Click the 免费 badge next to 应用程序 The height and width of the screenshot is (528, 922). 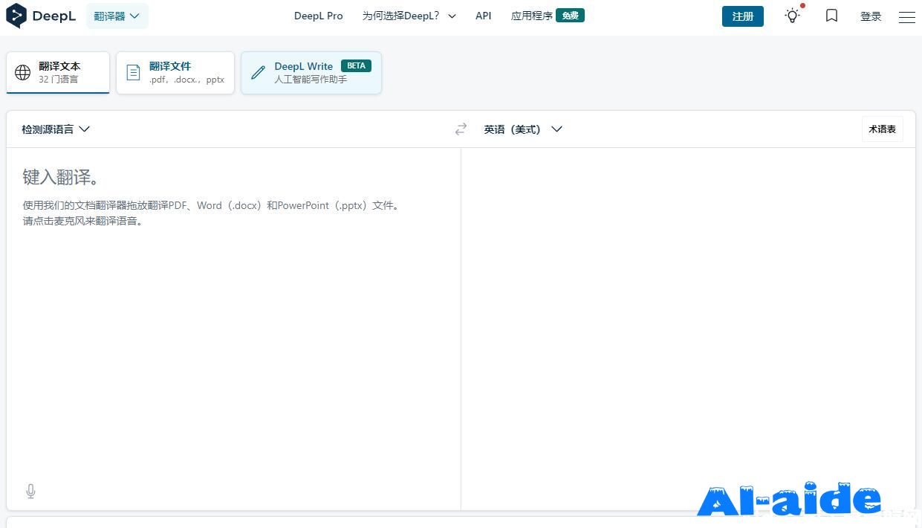click(571, 16)
